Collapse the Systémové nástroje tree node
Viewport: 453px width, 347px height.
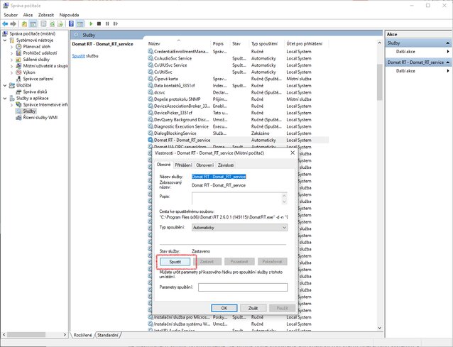tap(4, 40)
